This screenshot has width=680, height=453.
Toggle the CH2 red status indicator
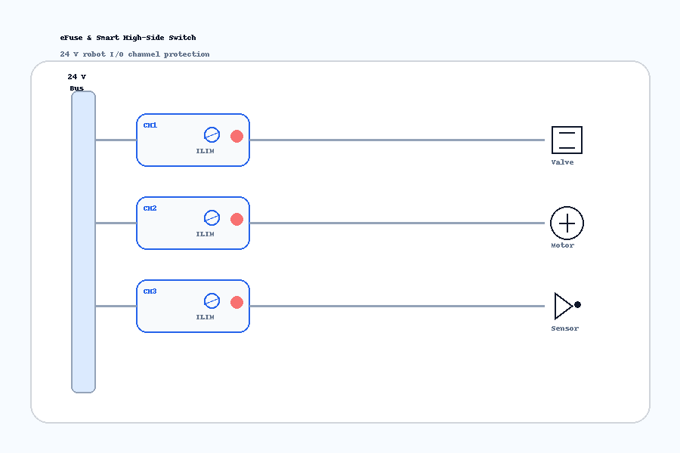(x=236, y=220)
